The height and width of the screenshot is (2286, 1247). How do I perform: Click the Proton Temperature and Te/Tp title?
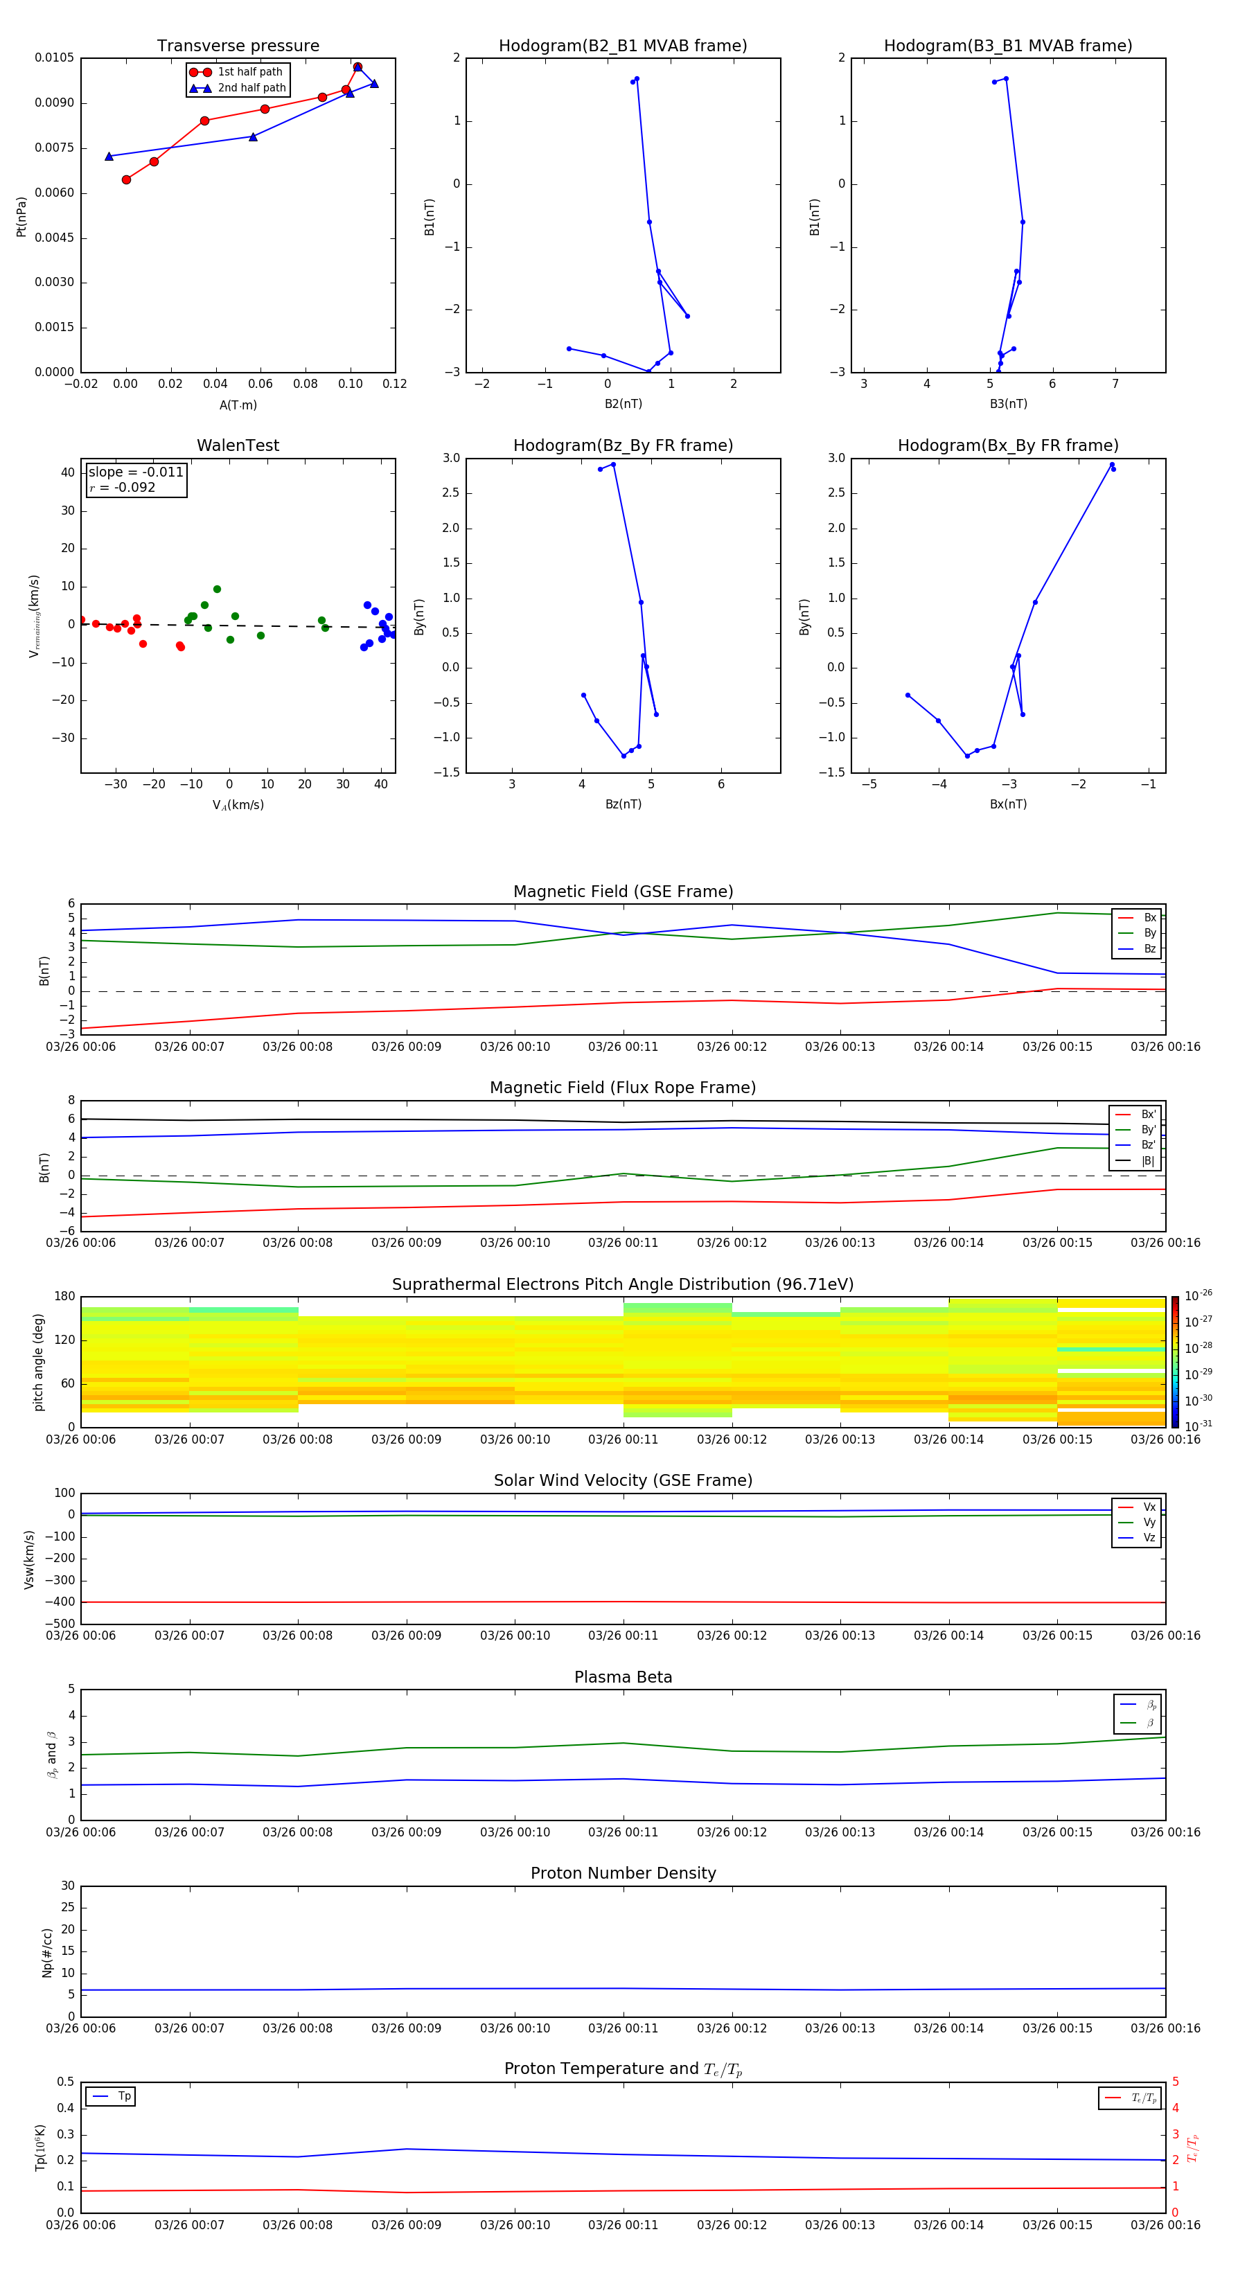pos(623,2069)
